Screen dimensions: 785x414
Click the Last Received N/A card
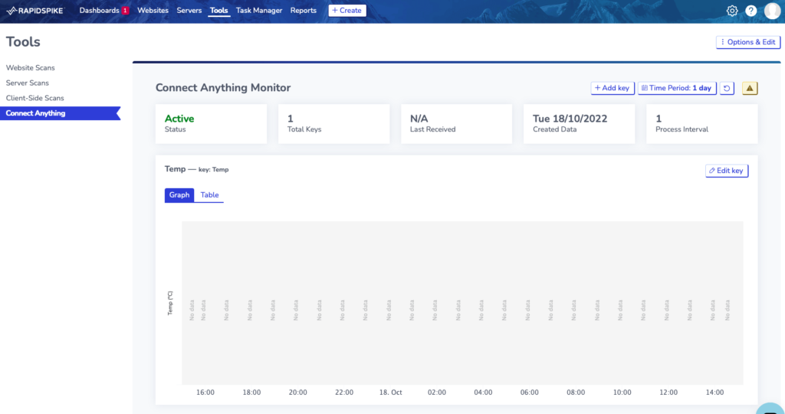(457, 124)
